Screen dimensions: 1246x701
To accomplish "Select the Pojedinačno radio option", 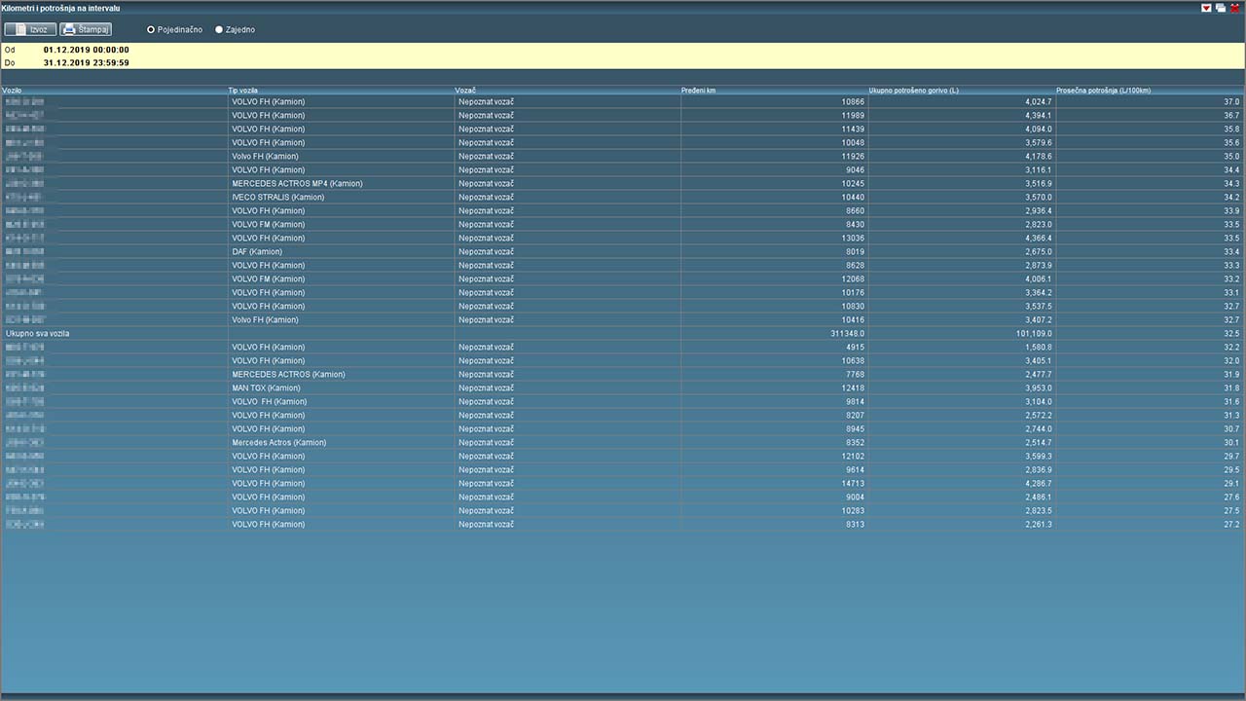I will [151, 30].
